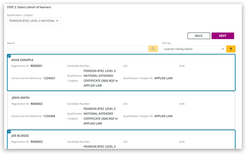Click Registration ID R000001

(37, 66)
